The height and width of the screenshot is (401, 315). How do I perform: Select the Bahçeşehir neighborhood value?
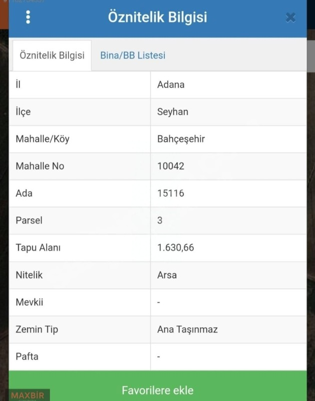(x=181, y=139)
